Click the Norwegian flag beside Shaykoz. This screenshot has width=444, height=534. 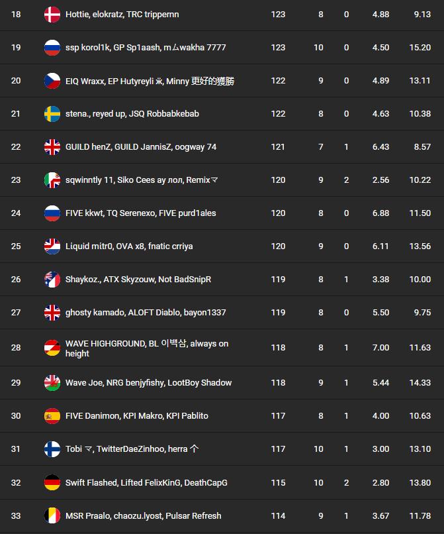pos(52,279)
